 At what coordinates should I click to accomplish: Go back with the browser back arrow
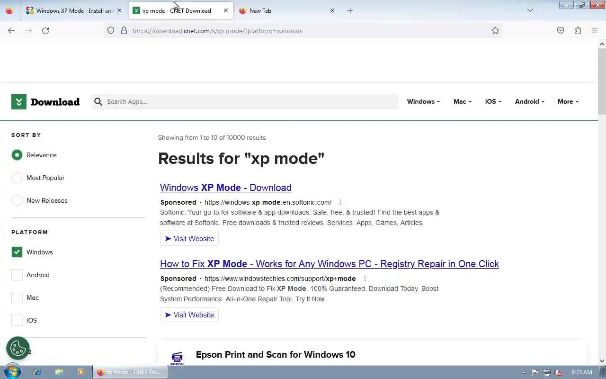point(11,31)
